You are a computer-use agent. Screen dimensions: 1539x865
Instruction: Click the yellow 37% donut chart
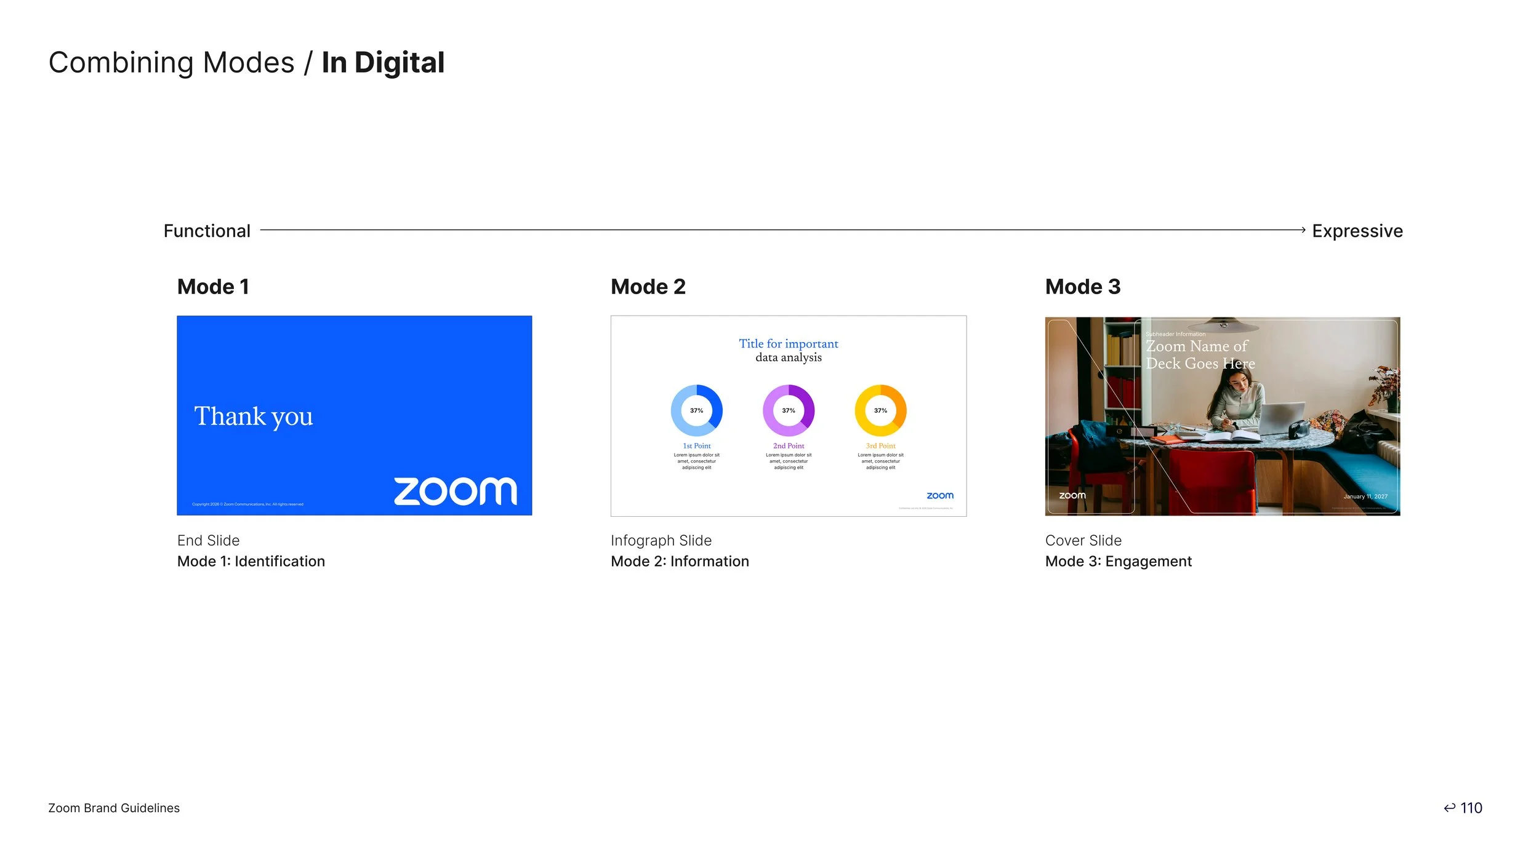(x=881, y=410)
